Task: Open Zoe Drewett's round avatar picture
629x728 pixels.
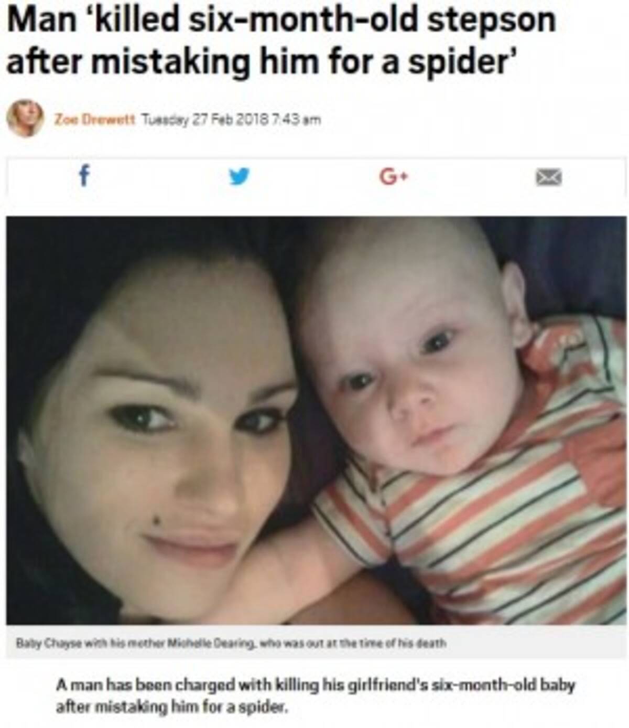Action: tap(26, 118)
